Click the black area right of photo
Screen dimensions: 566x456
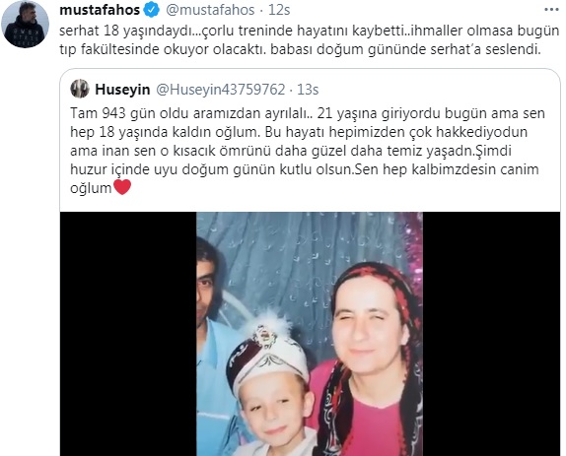[492, 334]
